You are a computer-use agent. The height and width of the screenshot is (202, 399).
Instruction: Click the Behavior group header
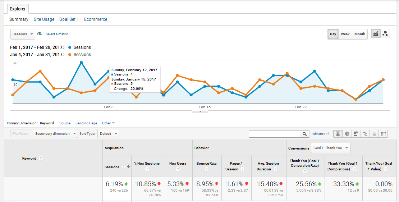point(201,148)
